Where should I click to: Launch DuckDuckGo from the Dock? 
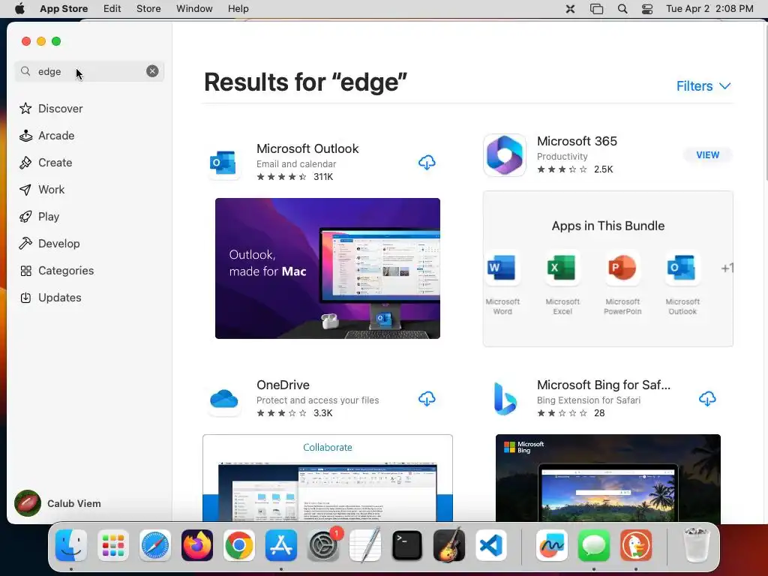[636, 545]
